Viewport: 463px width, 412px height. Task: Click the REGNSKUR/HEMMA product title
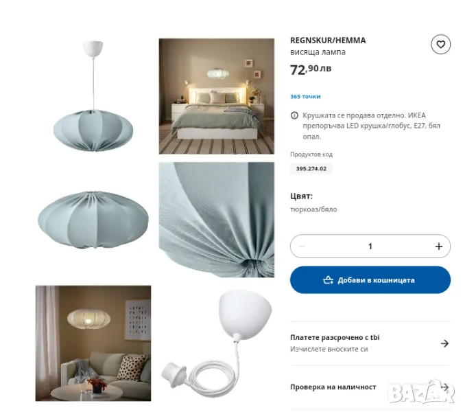click(x=328, y=41)
